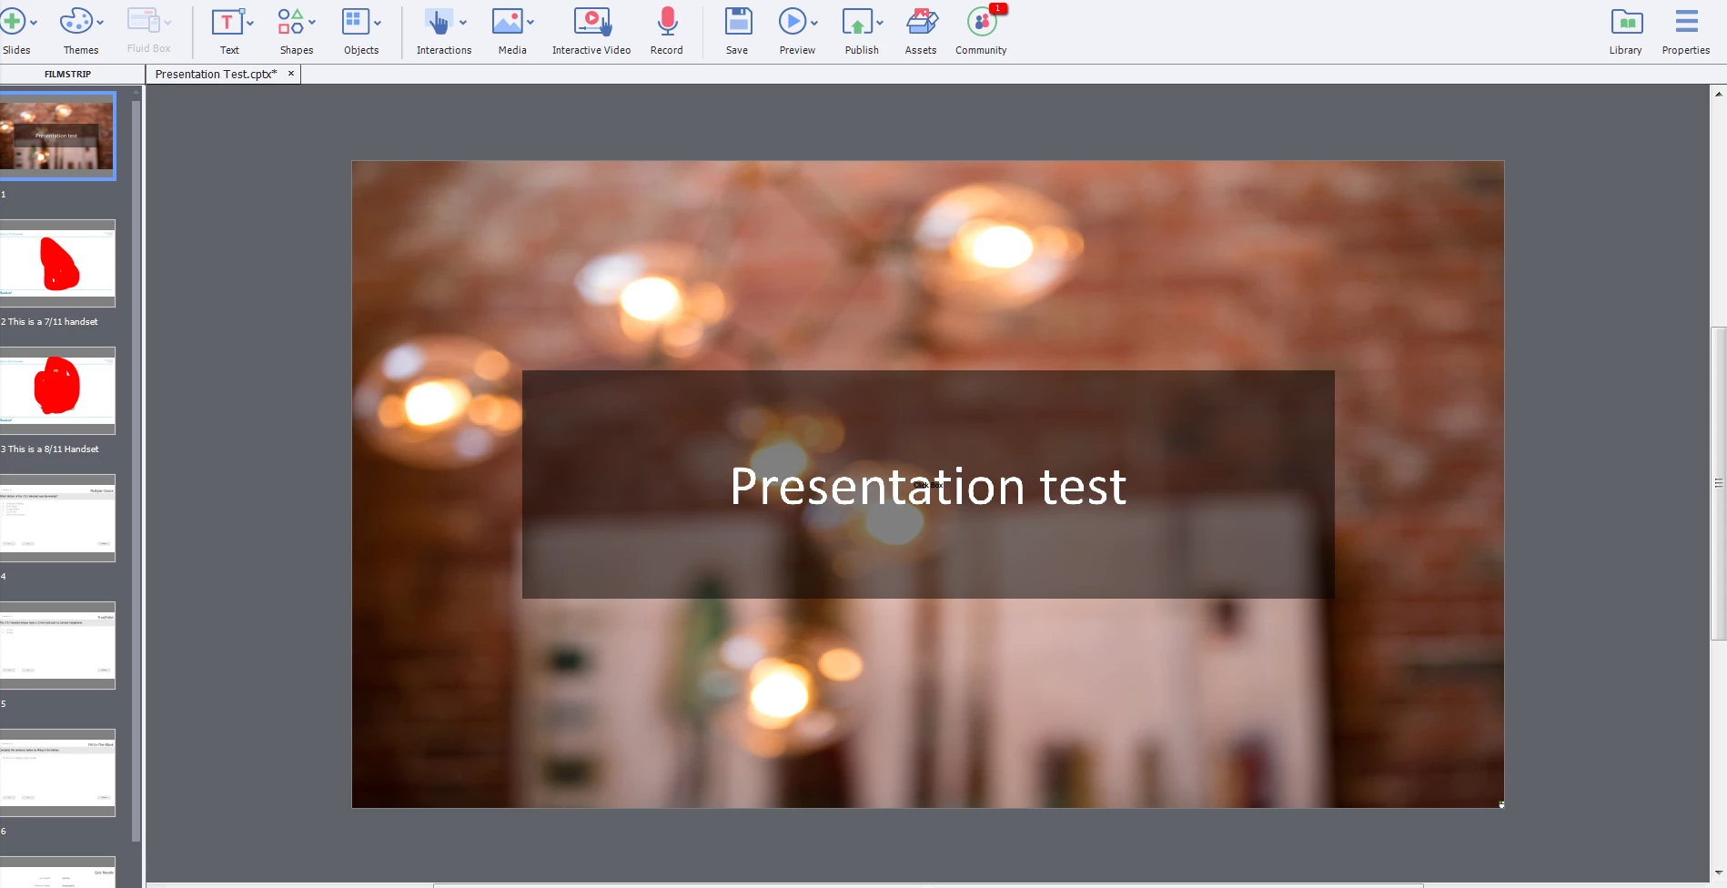Open the Assets box icon

click(x=922, y=21)
